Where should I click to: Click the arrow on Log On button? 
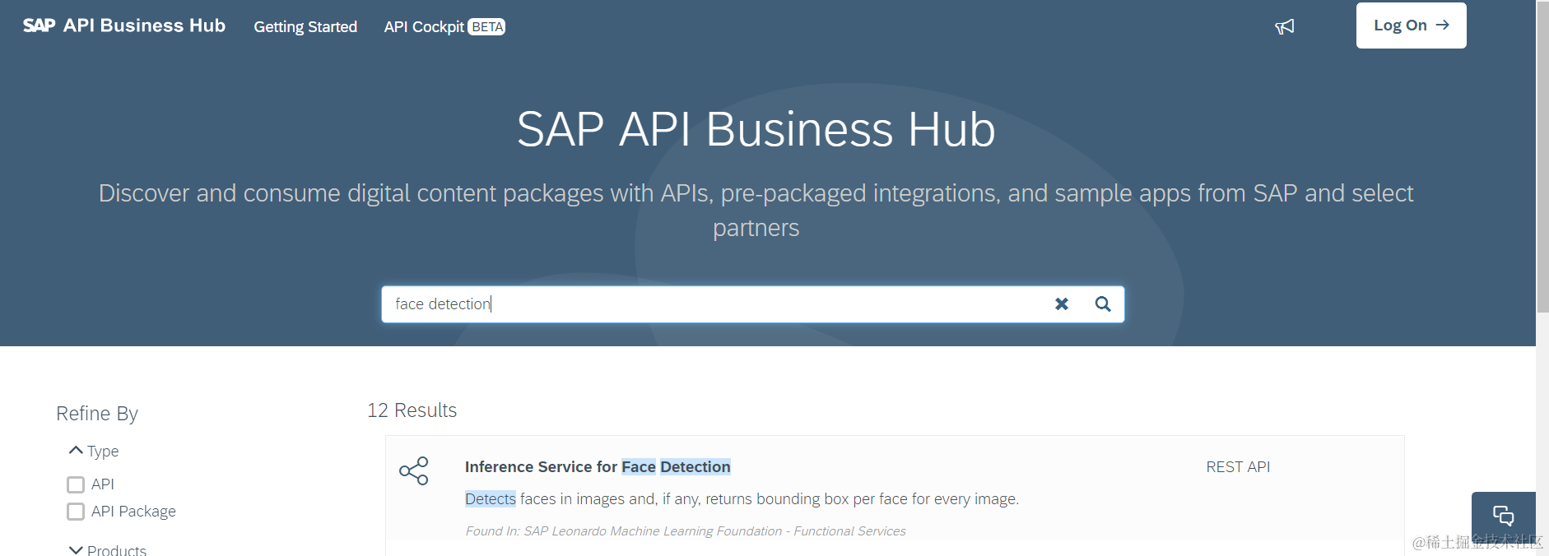tap(1443, 25)
